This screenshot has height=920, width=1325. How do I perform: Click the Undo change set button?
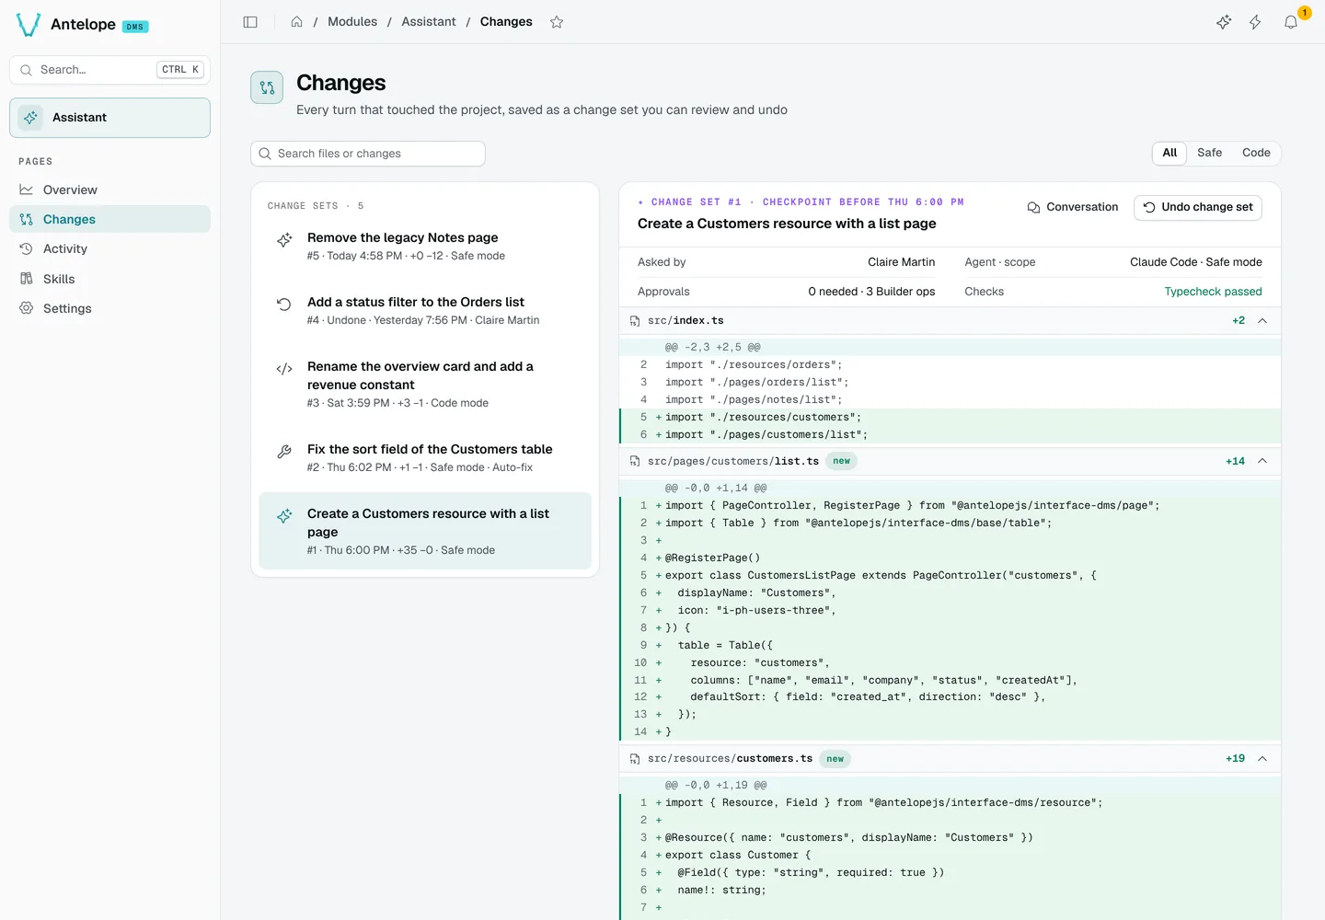(1198, 207)
